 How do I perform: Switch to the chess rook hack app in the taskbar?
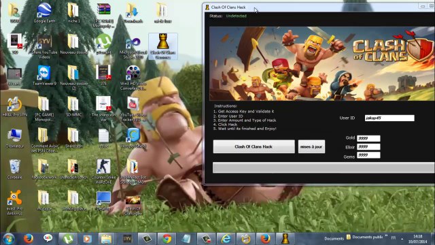[285, 239]
